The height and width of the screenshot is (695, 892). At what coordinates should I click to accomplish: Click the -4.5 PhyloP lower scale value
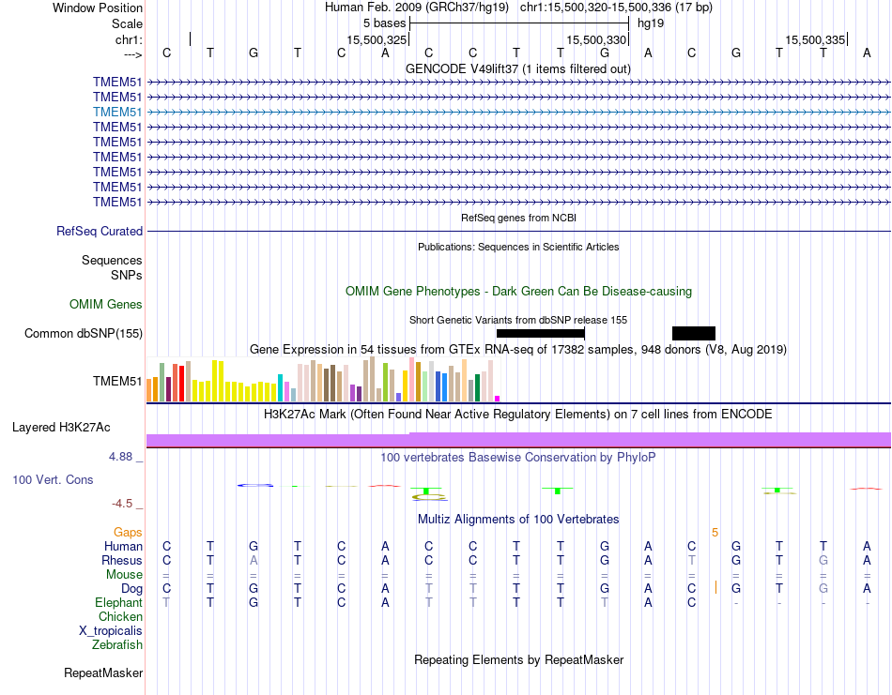pos(122,504)
